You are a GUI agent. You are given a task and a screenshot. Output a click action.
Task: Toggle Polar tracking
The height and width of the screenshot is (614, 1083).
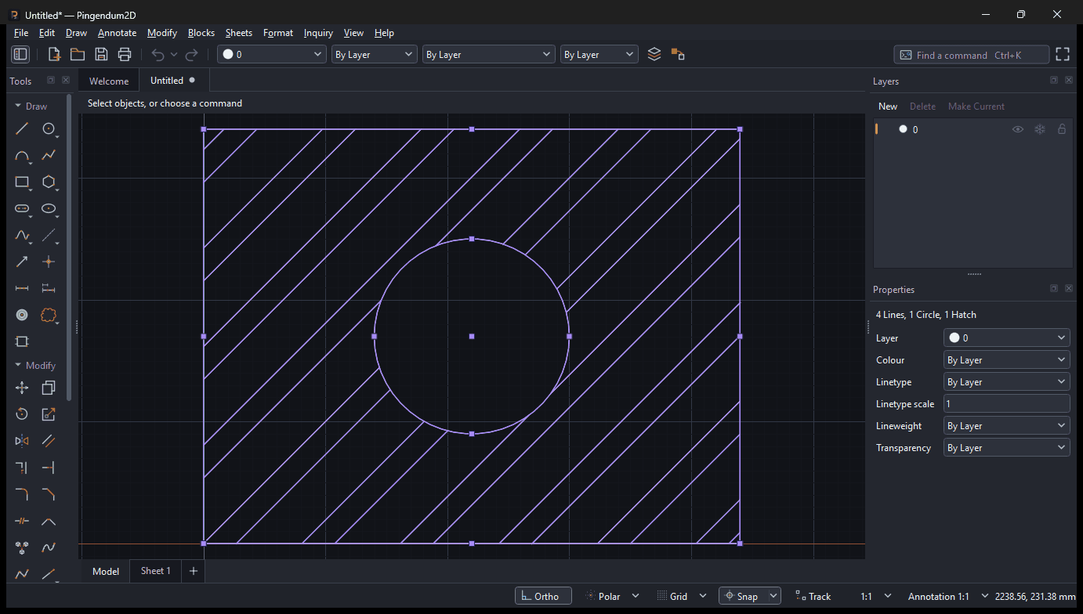point(603,596)
